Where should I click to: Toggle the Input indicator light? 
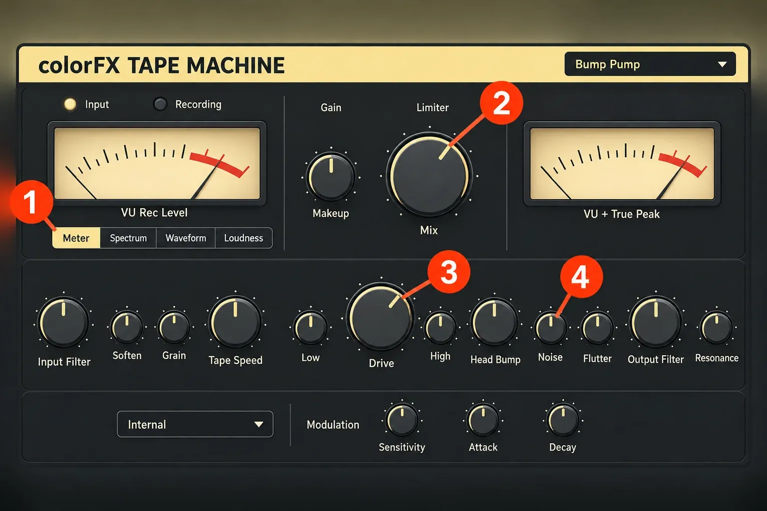pyautogui.click(x=70, y=104)
